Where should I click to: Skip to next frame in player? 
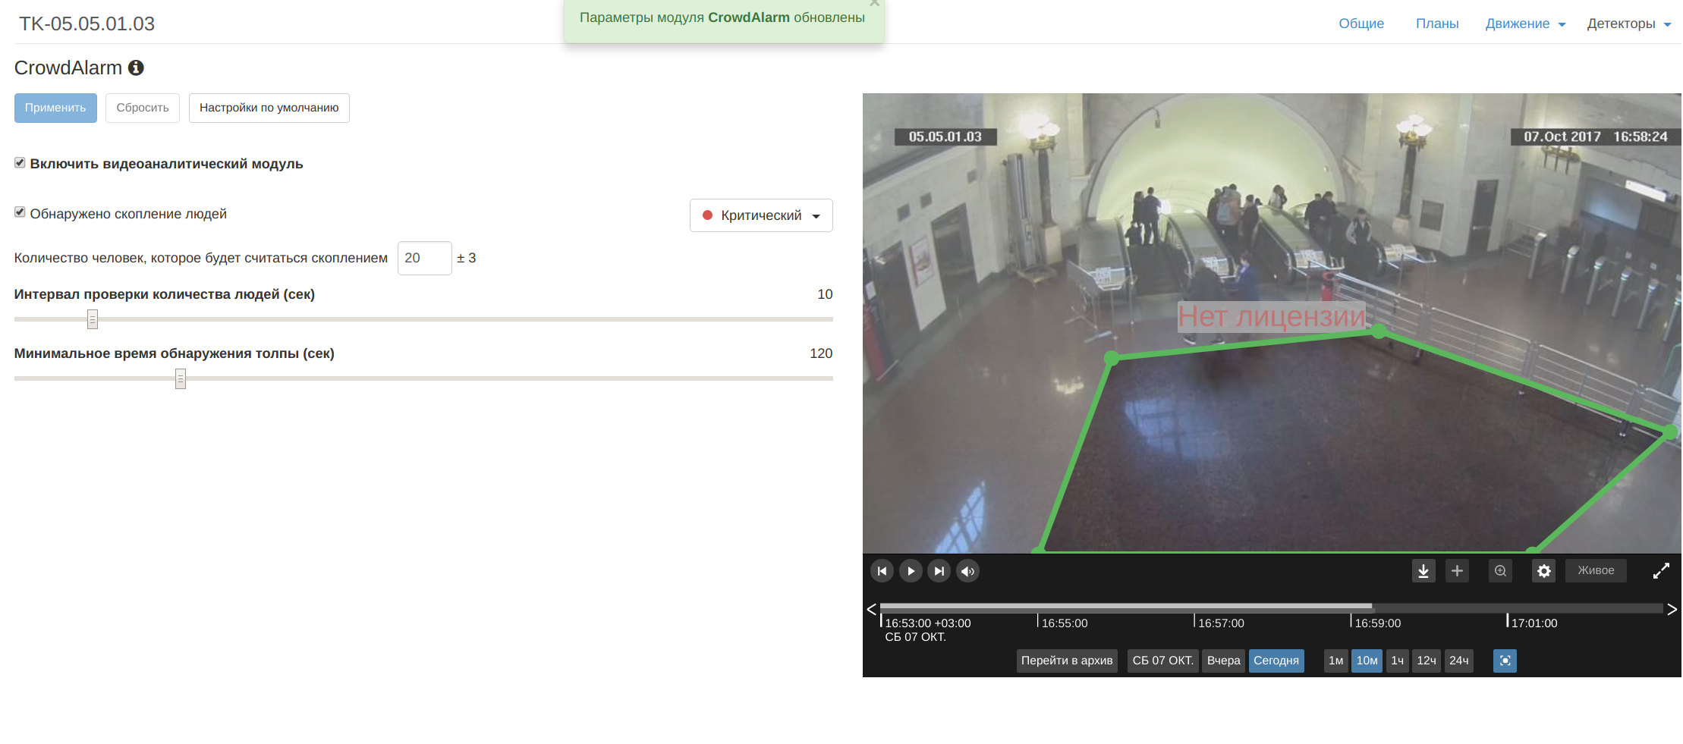pyautogui.click(x=939, y=571)
